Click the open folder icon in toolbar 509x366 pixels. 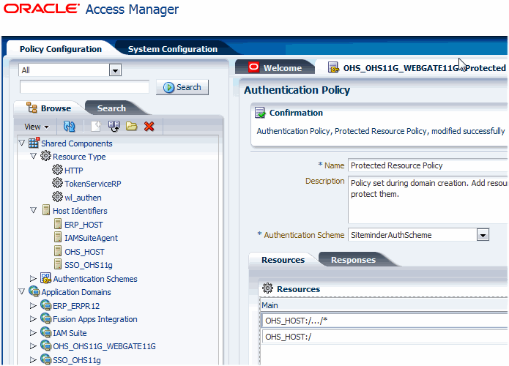pos(132,126)
